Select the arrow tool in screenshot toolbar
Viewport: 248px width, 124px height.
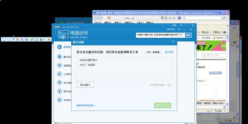coord(13,39)
